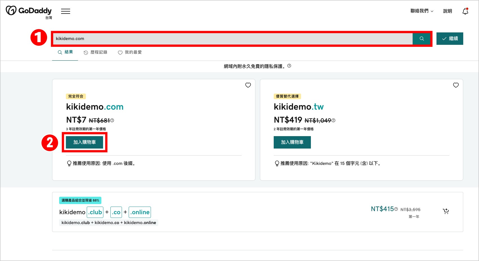This screenshot has height=261, width=479.
Task: Open the notifications bell icon
Action: click(x=465, y=11)
